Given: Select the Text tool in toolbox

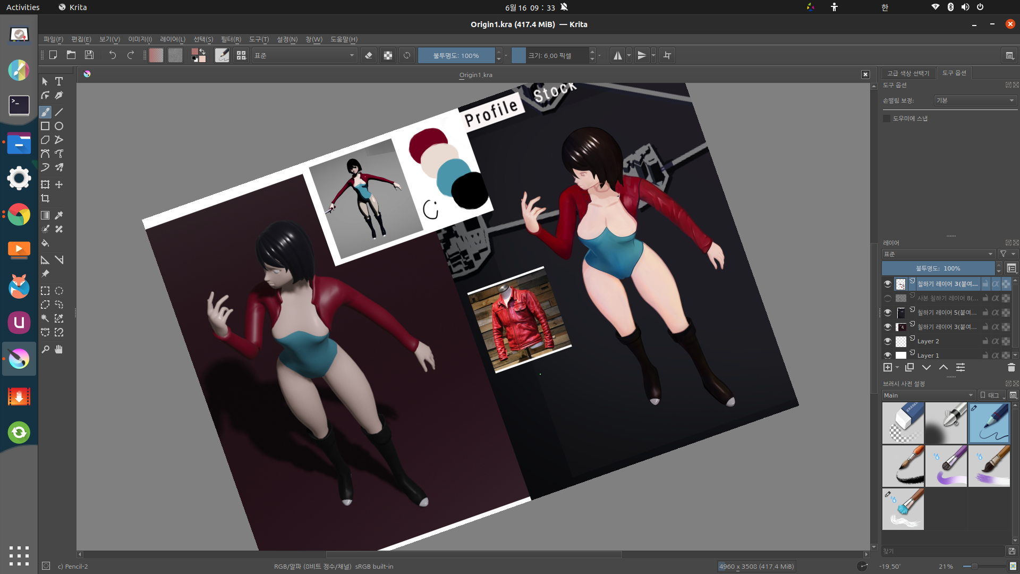Looking at the screenshot, I should (x=59, y=81).
